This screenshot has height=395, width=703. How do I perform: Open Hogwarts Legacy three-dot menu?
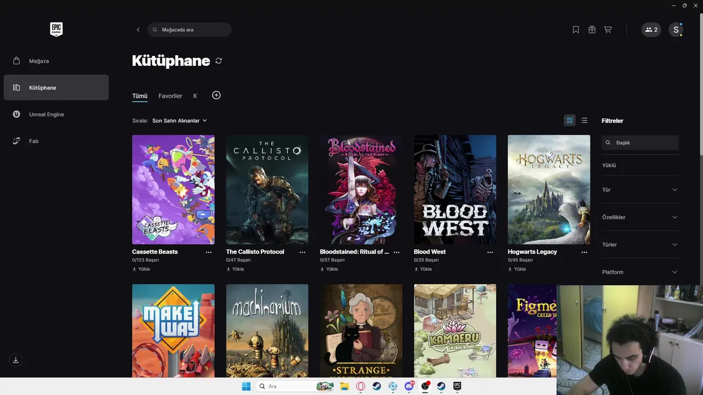(x=584, y=252)
